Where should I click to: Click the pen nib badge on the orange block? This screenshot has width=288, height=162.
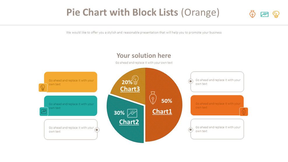point(244,112)
